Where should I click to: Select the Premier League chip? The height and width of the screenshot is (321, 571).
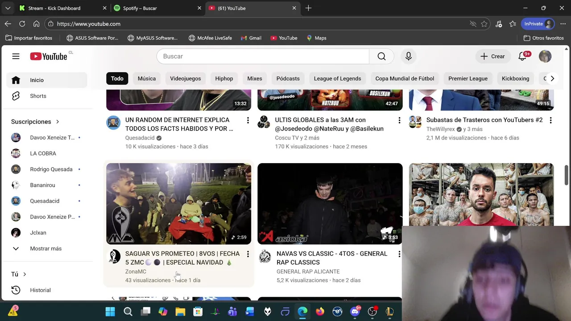(x=468, y=78)
